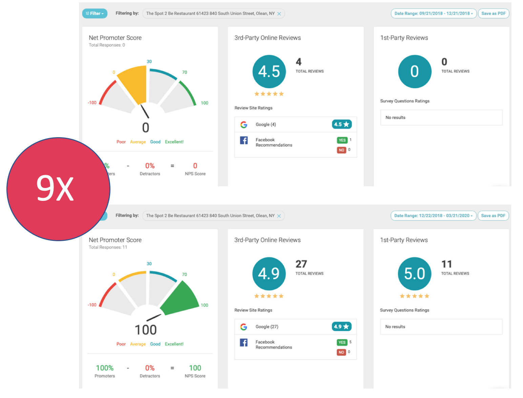Click the stars under the 5.0 rating
The height and width of the screenshot is (398, 523).
click(x=415, y=296)
